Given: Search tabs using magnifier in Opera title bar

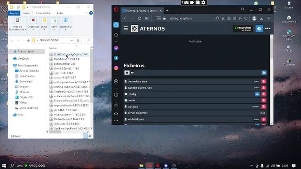Looking at the screenshot, I should click(243, 9).
